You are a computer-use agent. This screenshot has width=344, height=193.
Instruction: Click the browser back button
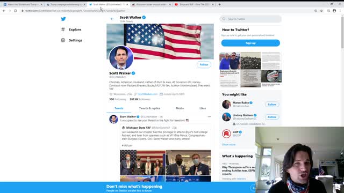[x=4, y=11]
